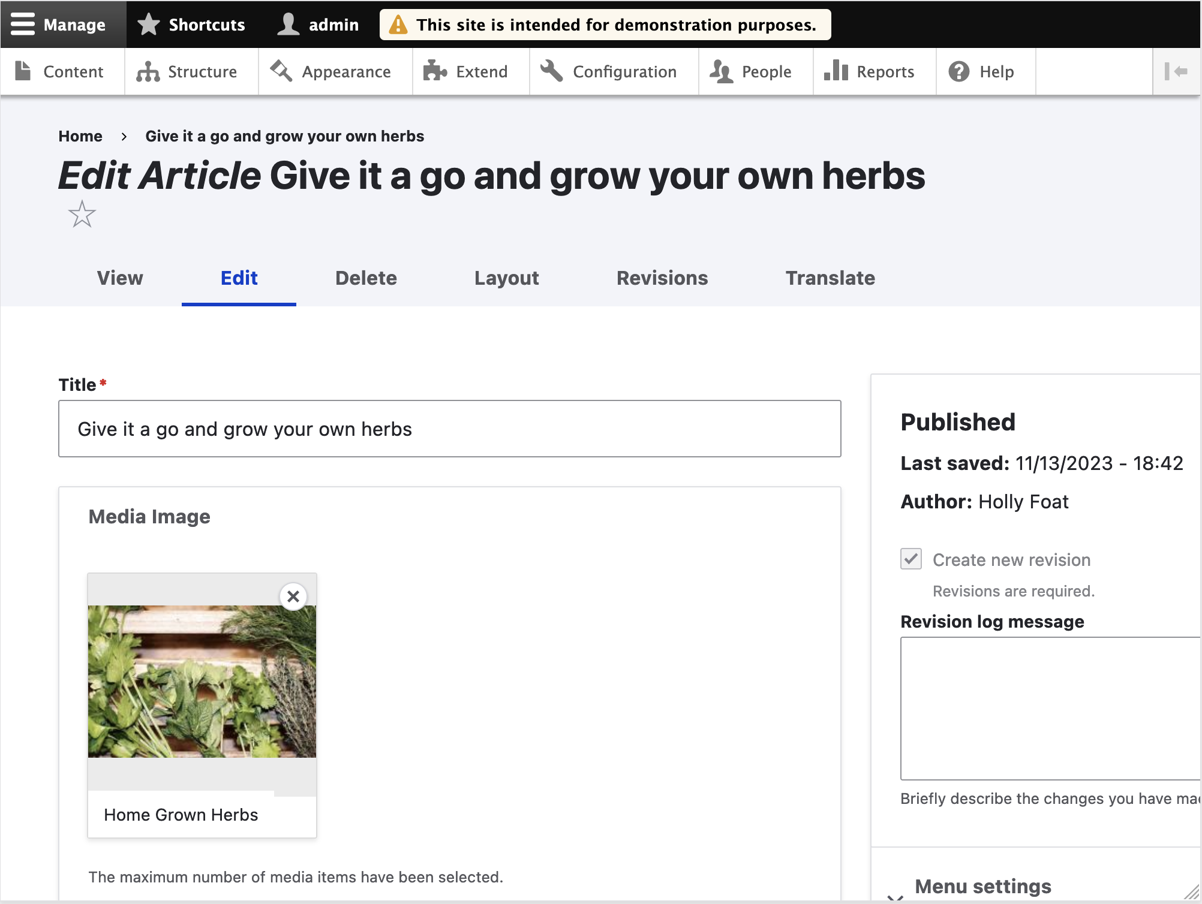Open article breadcrumb link under Home
Screen dimensions: 1202x904
284,136
